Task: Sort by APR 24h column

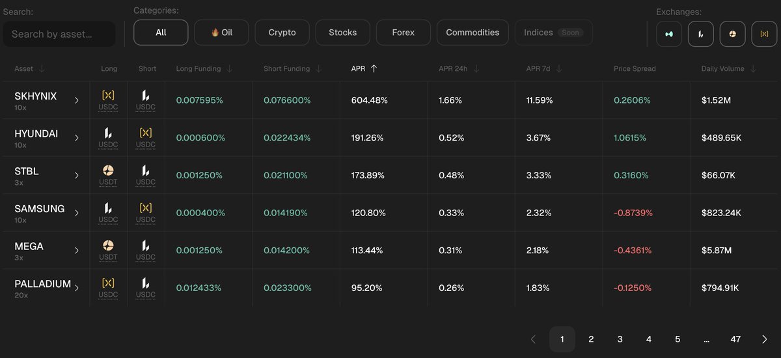Action: (x=459, y=68)
